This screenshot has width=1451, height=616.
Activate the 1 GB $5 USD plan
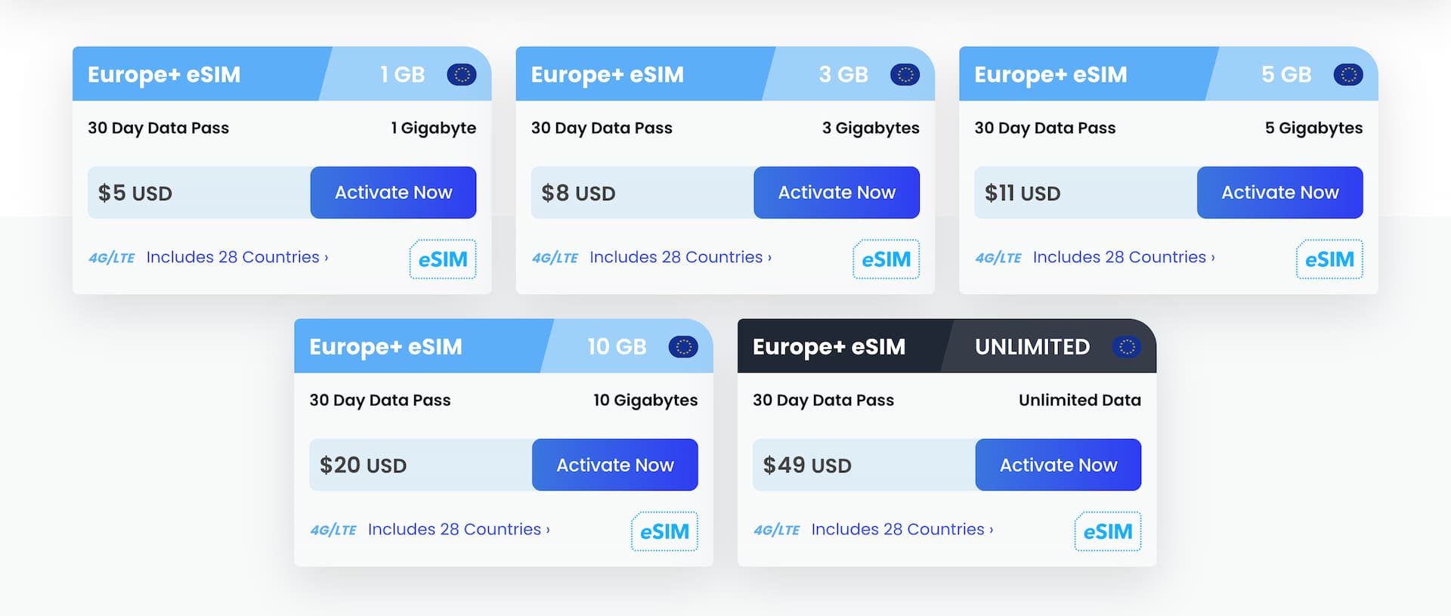[394, 193]
